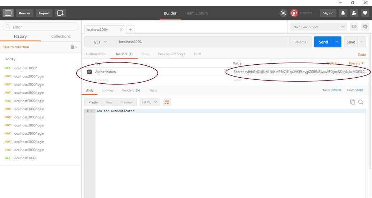Screen dimensions: 372x198
Task: Click the Time 50 ms text
Action: click(355, 90)
